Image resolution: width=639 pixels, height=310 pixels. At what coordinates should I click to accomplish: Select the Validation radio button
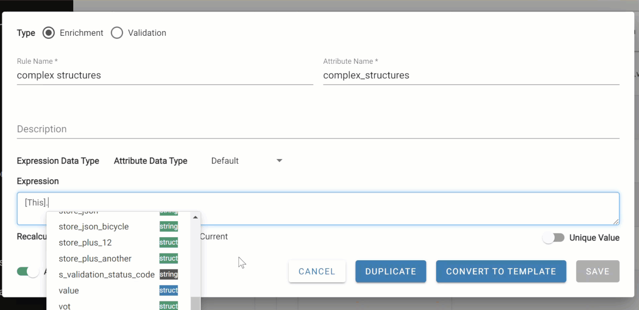tap(117, 33)
